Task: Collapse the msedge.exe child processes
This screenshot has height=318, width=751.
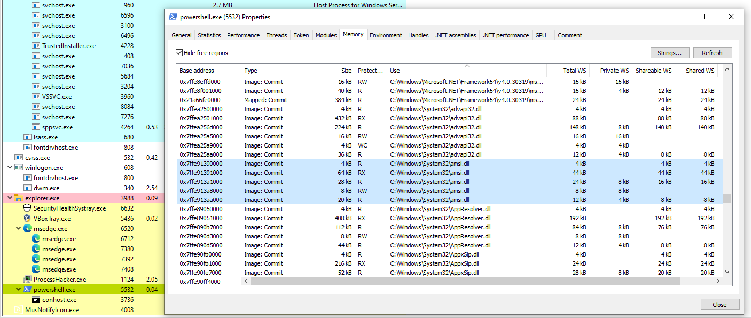Action: [18, 228]
